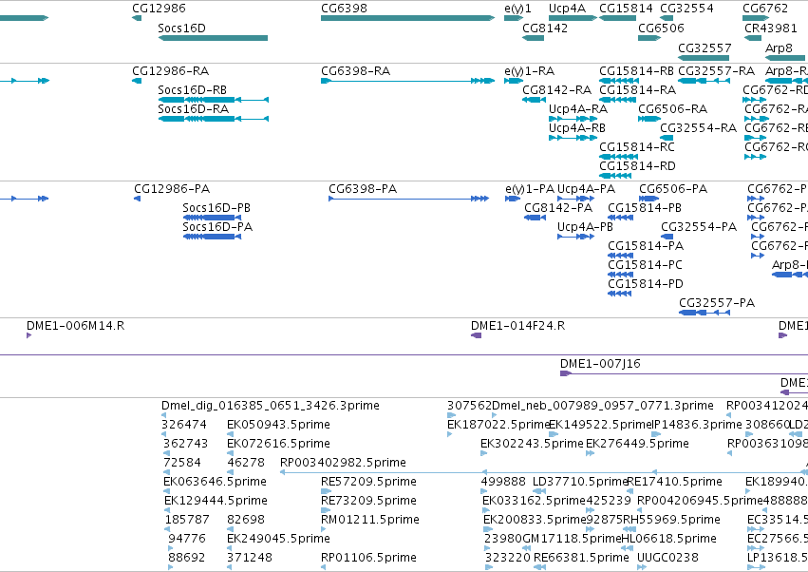Click the DME1-014F24.R BAC end label

click(517, 326)
